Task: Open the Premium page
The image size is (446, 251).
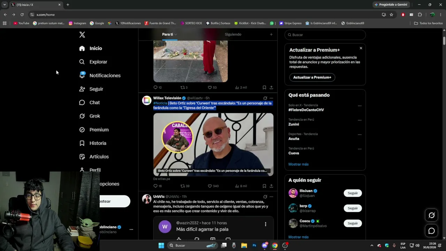Action: (x=94, y=130)
